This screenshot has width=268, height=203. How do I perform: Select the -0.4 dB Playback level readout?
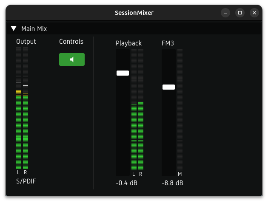tap(126, 183)
